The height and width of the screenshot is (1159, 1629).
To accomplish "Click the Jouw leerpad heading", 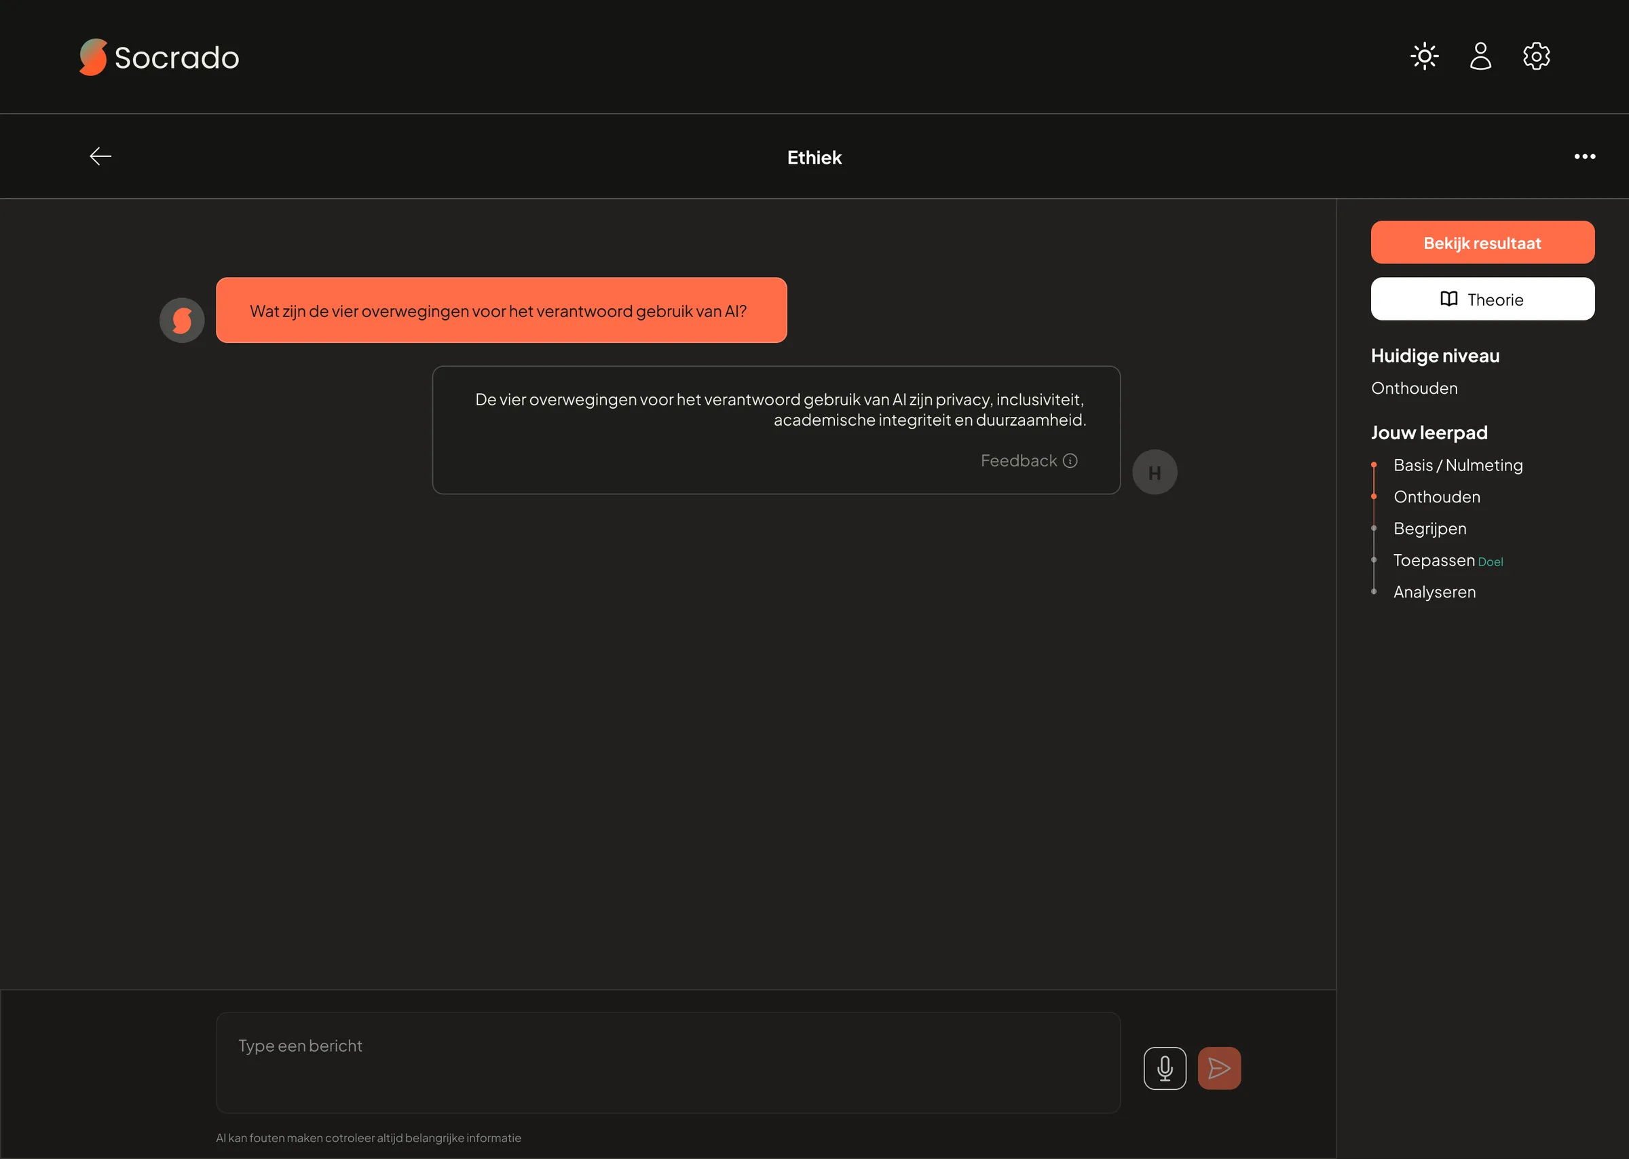I will pos(1429,433).
